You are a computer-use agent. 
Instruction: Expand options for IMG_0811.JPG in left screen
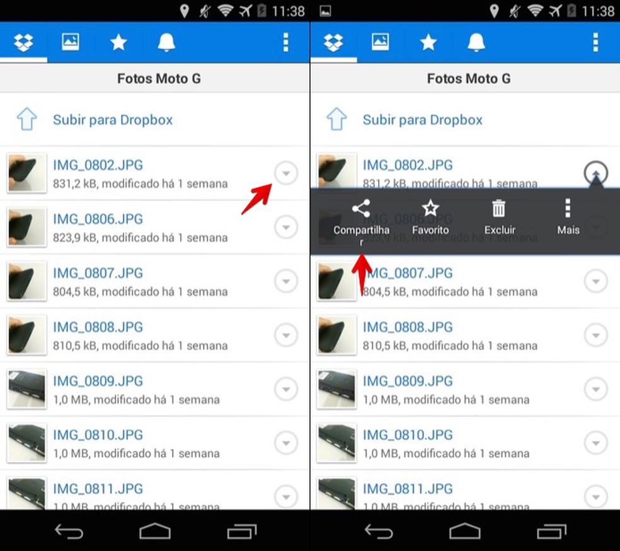[x=286, y=497]
